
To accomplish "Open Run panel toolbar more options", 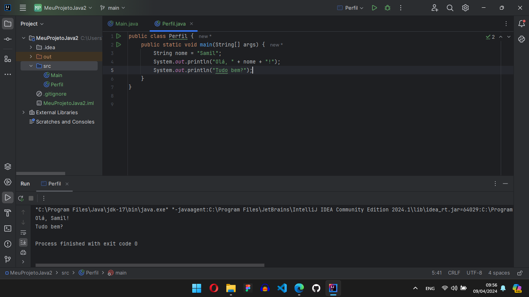I will point(44,198).
